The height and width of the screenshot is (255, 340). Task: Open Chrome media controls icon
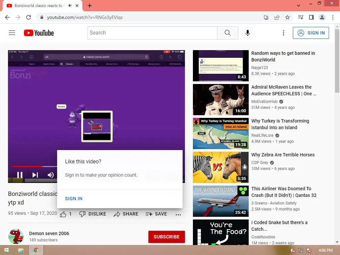tap(300, 17)
